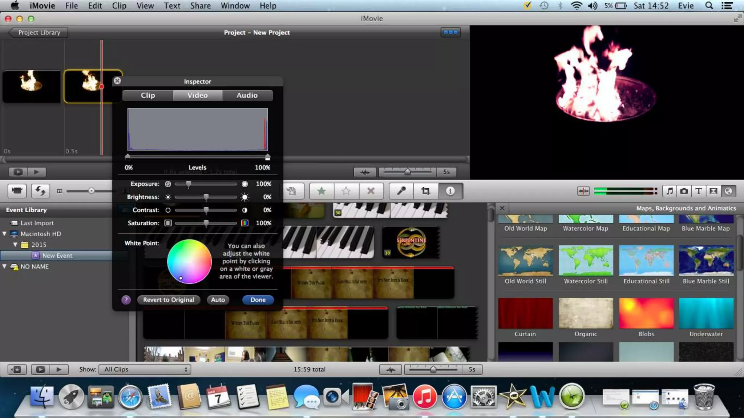Open the File menu

click(72, 6)
